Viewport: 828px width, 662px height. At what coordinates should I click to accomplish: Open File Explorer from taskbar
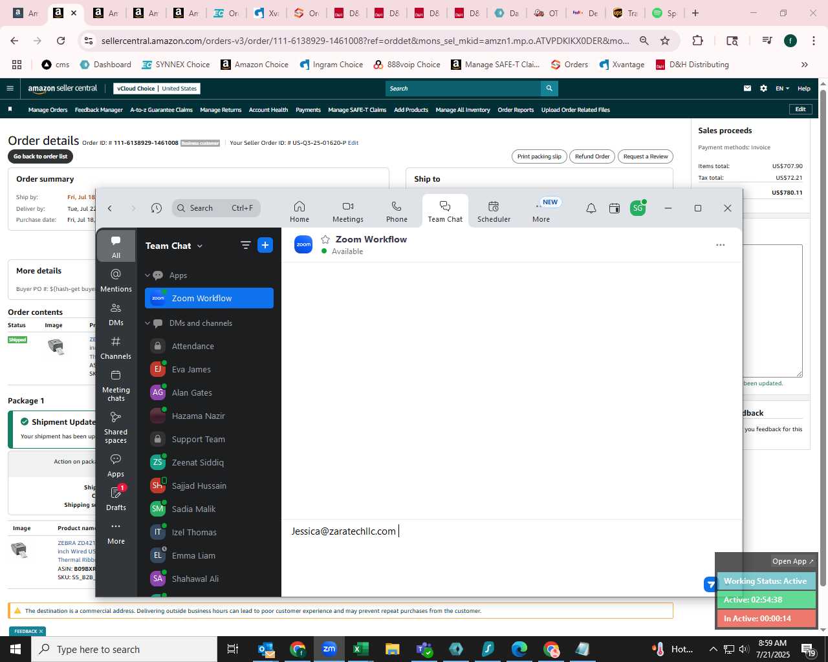click(x=392, y=649)
